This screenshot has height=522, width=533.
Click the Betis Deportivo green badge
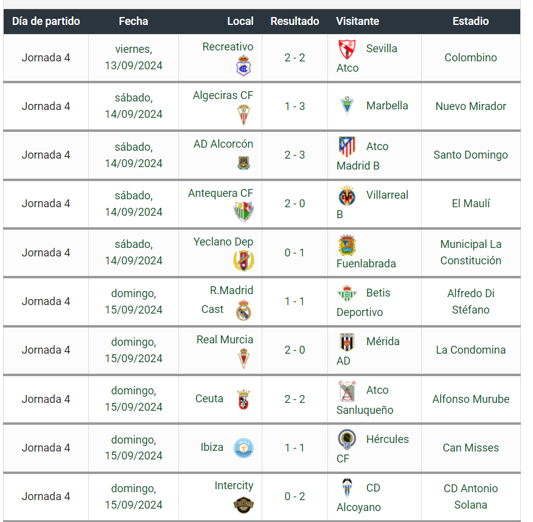pyautogui.click(x=347, y=294)
